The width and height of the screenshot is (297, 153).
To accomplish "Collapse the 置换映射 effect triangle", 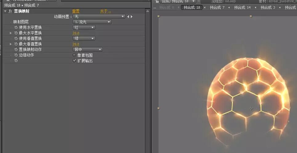I will pos(5,11).
